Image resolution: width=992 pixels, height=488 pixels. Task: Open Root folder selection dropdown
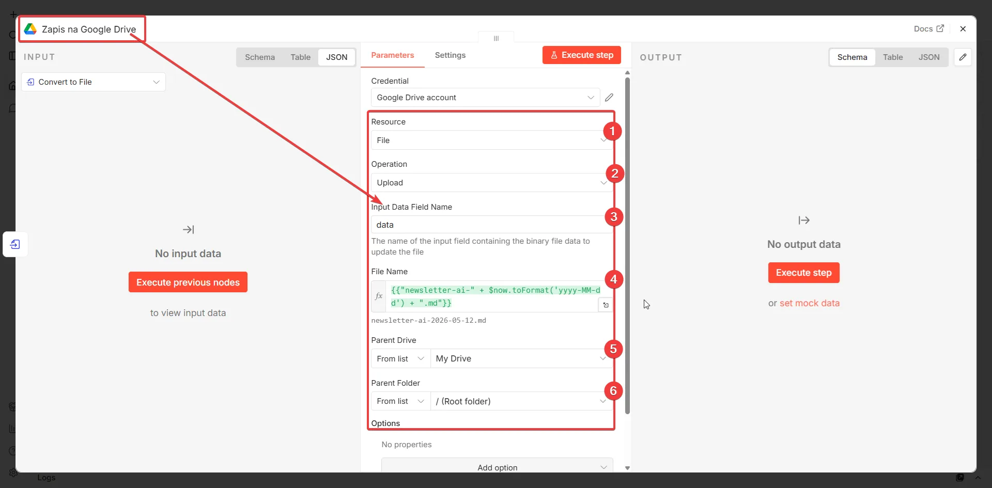point(521,401)
